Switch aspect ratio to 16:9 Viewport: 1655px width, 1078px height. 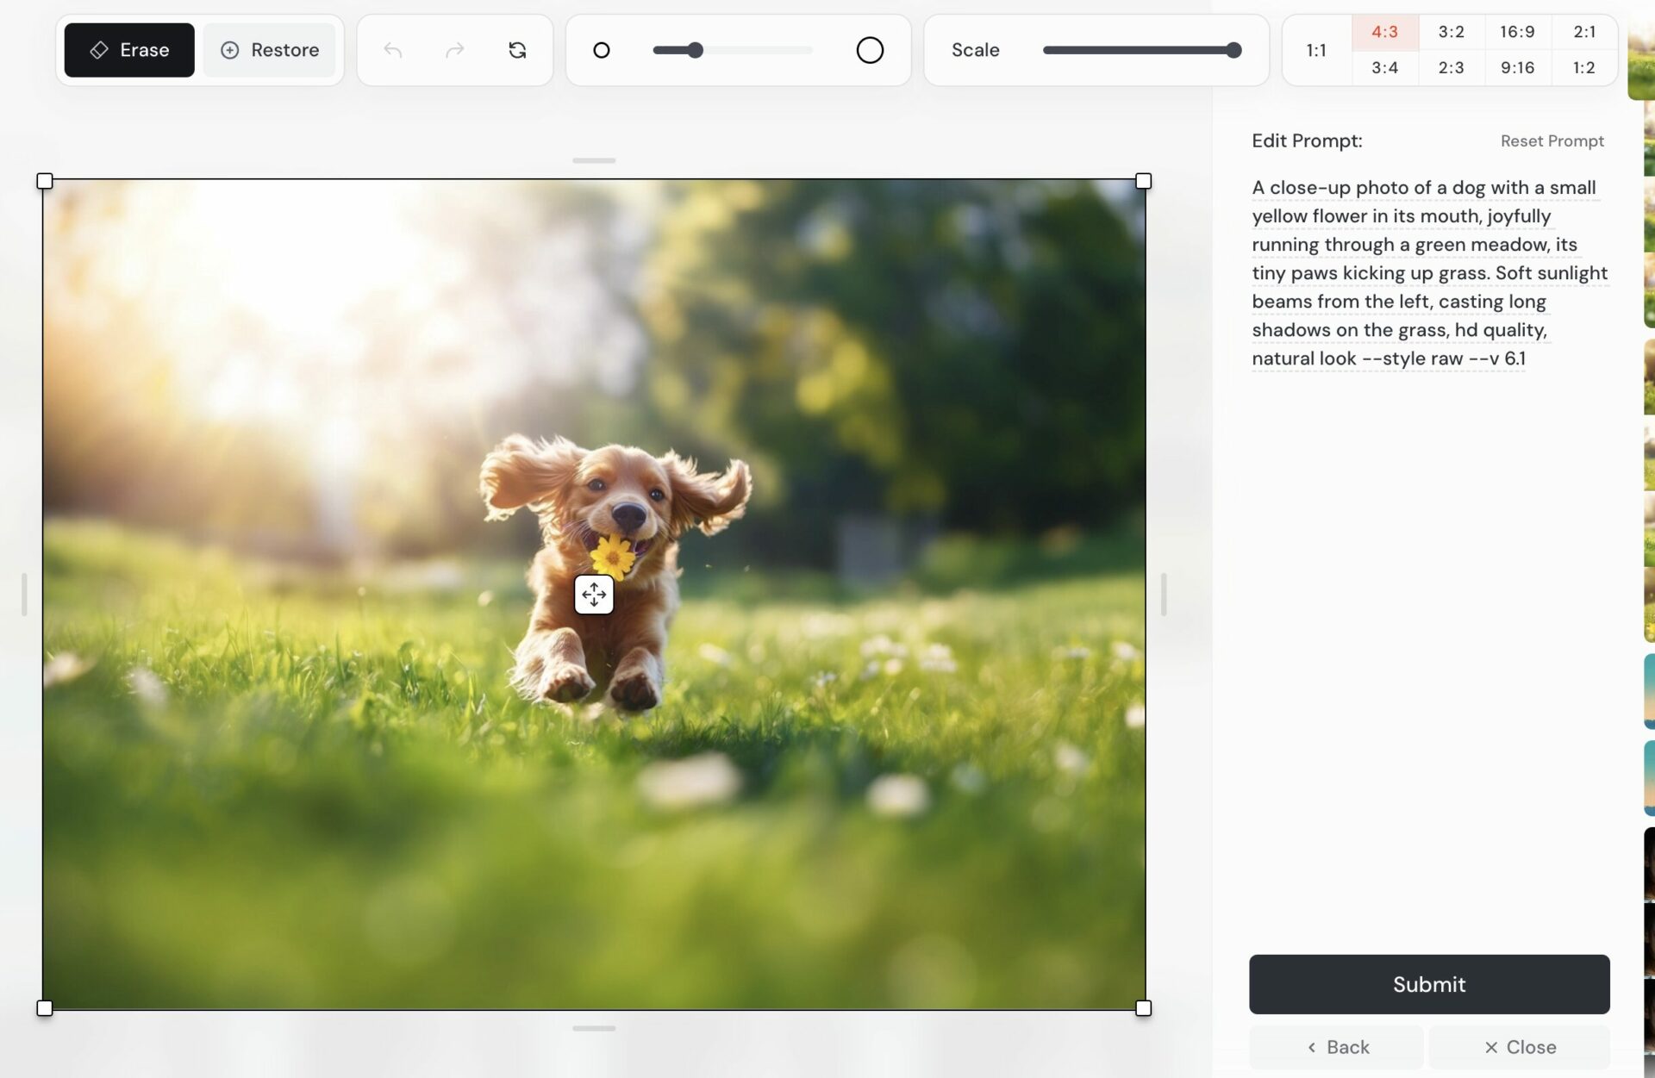pos(1516,32)
